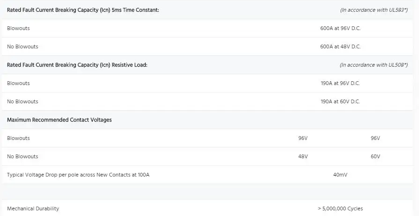The width and height of the screenshot is (419, 216).
Task: Click the Resistive Load section heading
Action: tap(77, 65)
